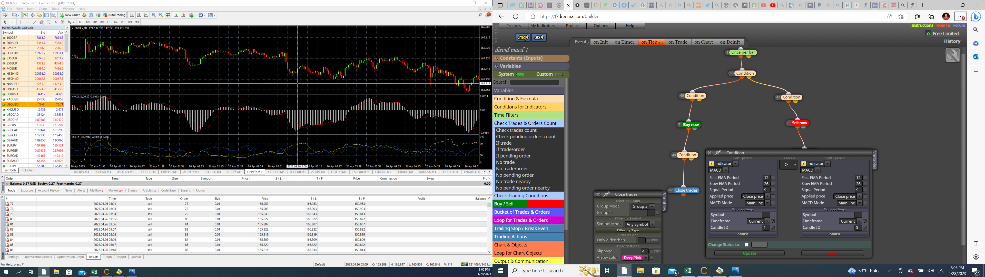Toggle right operand Candle ID checkbox
Viewport: 985px width, 277px height.
click(x=865, y=228)
